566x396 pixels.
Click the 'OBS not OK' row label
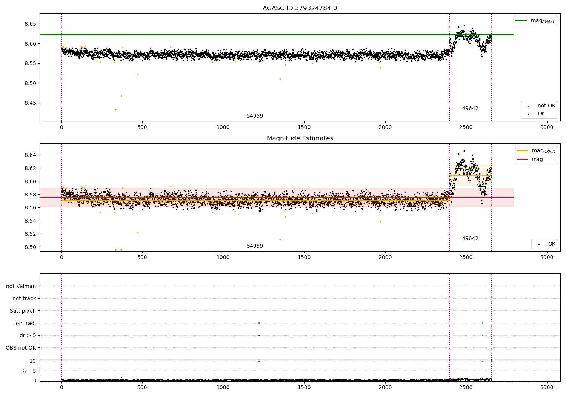click(21, 348)
